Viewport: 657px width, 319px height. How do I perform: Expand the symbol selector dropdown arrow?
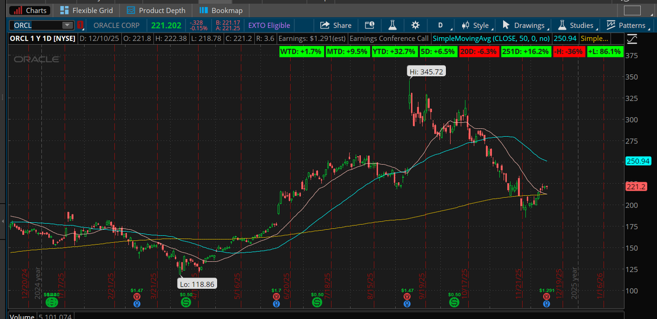click(x=68, y=25)
